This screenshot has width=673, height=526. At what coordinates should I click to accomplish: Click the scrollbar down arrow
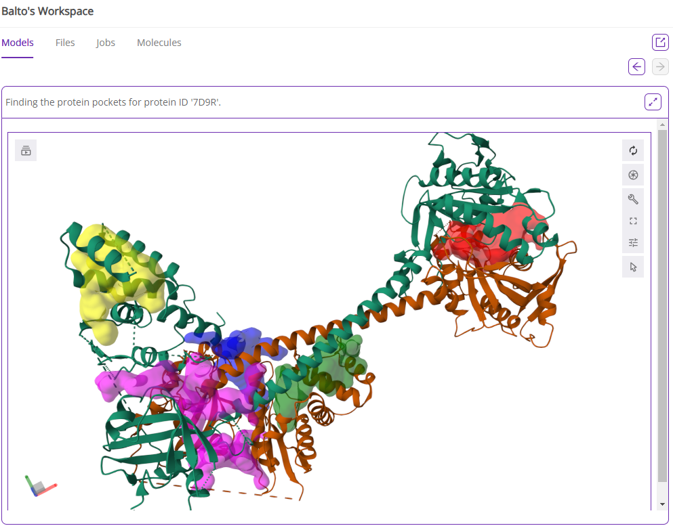(x=662, y=504)
